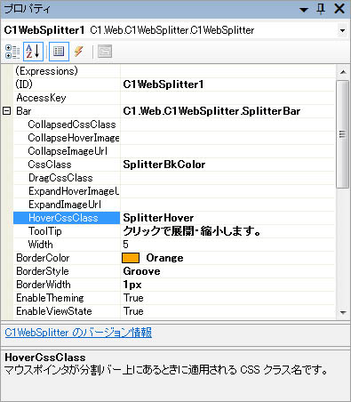Select the (Expressions) property row

coord(175,71)
